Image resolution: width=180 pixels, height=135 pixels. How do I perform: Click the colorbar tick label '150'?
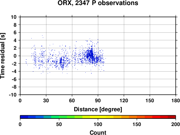tap(137, 124)
